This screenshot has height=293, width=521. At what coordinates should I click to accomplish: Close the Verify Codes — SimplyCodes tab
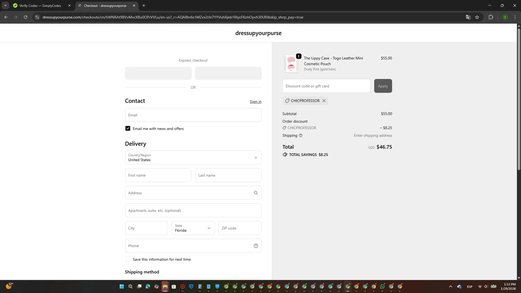click(x=69, y=6)
